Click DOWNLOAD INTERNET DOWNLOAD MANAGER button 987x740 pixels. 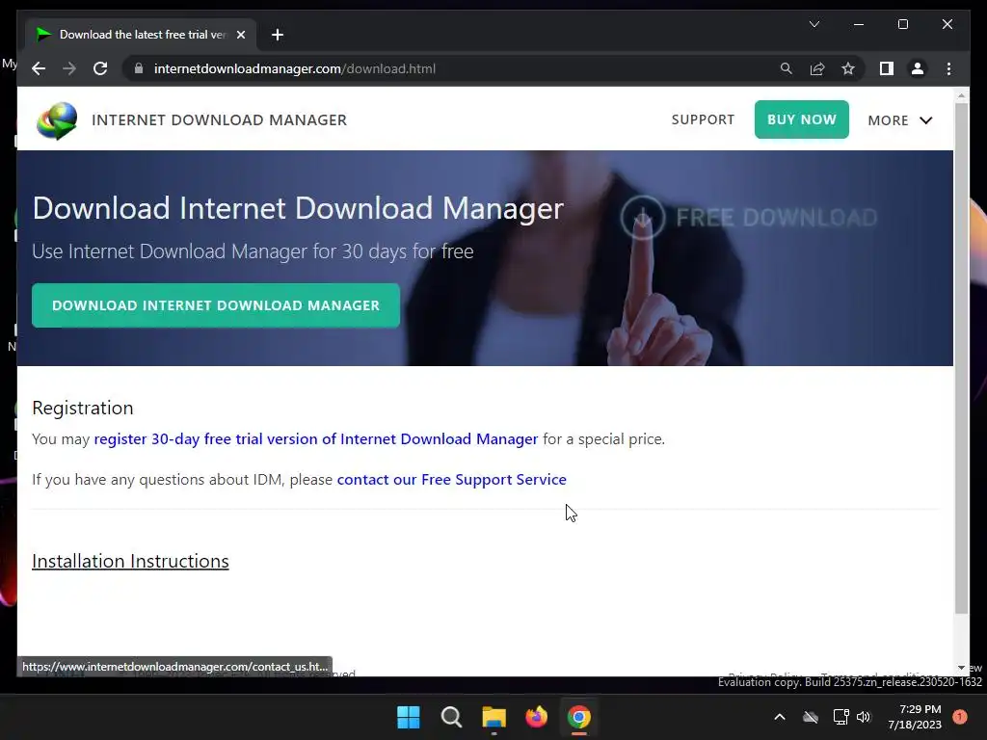(216, 305)
